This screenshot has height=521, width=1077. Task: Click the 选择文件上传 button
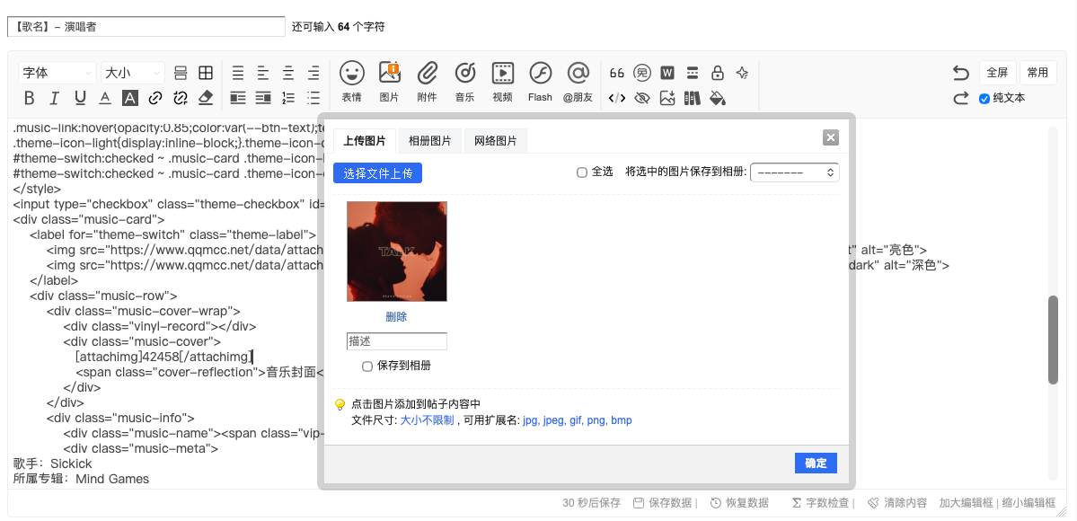coord(378,173)
